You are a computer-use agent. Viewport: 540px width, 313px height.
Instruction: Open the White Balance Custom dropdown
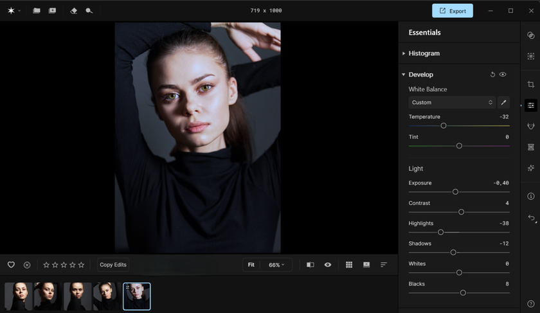pos(452,102)
